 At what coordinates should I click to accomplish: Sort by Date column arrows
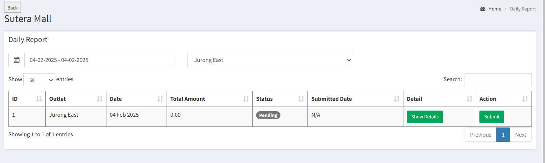click(x=160, y=99)
